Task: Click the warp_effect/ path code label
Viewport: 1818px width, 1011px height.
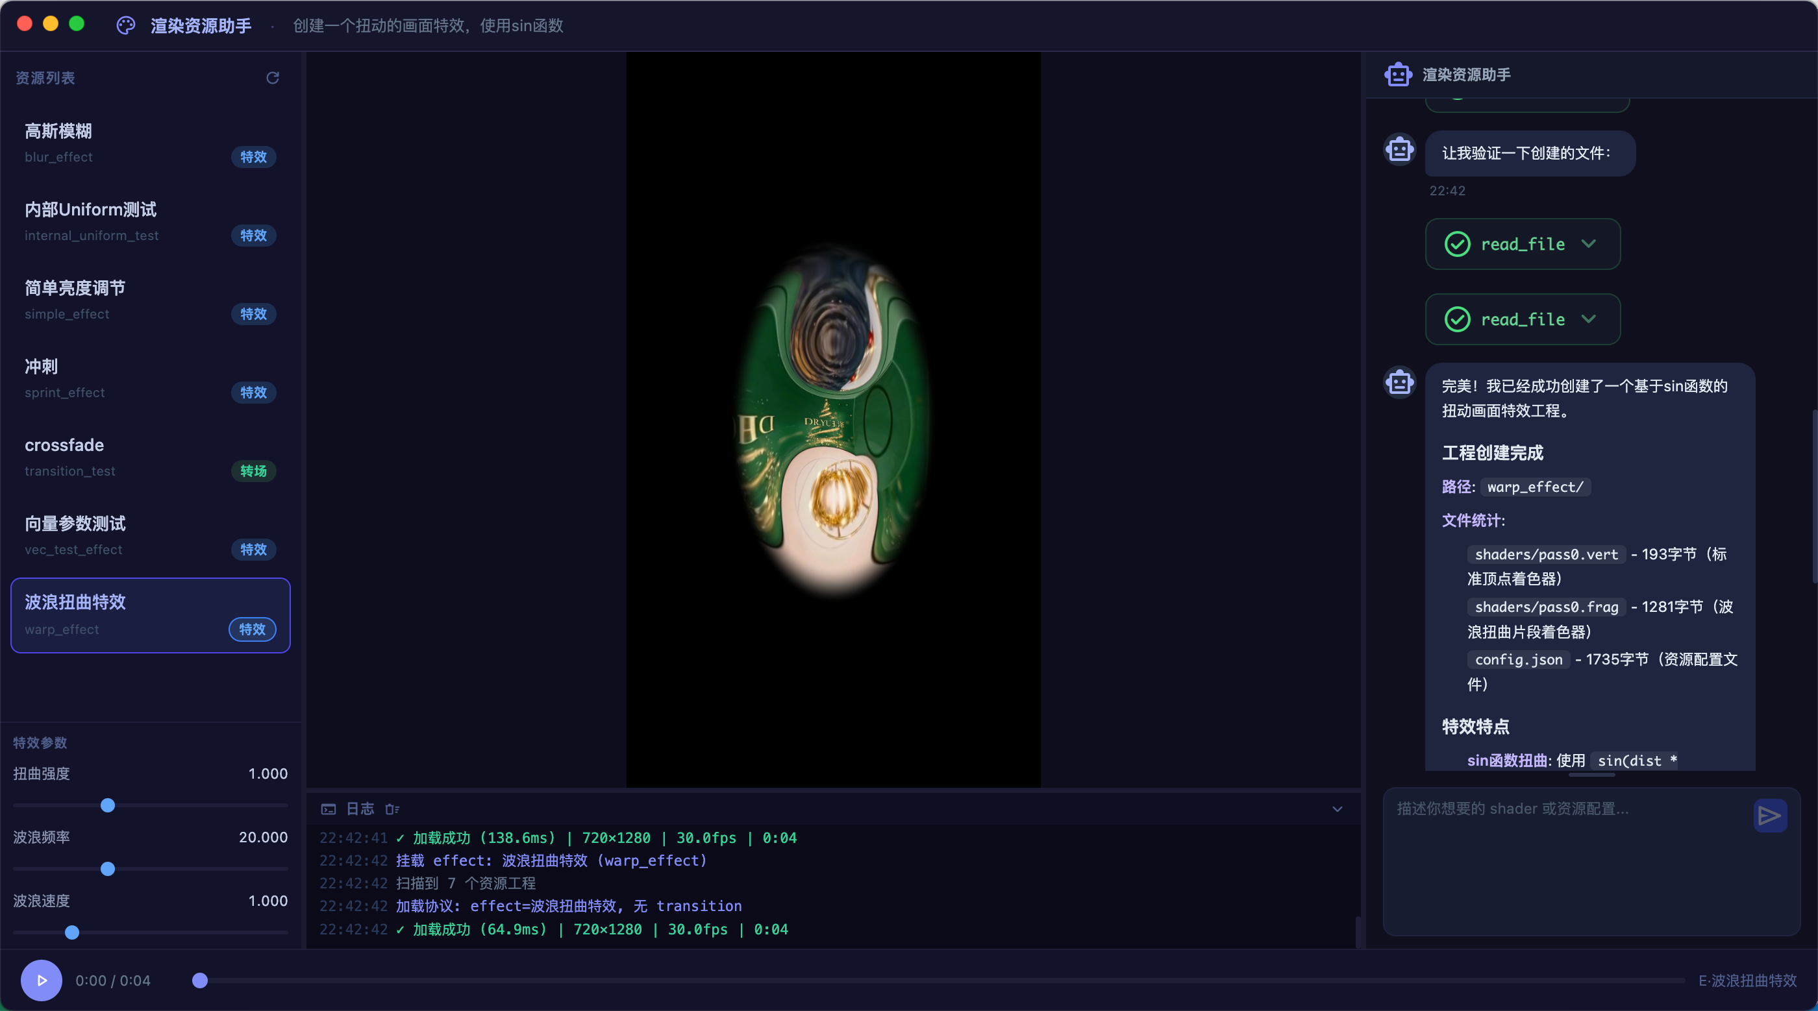Action: click(1535, 487)
